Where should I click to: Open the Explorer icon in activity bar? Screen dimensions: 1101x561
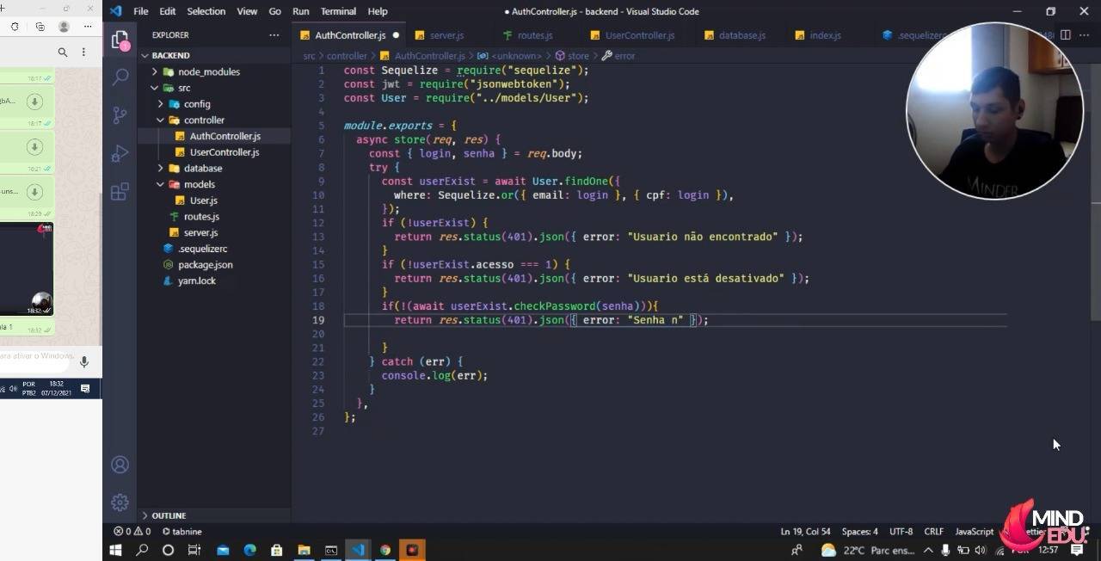(120, 40)
